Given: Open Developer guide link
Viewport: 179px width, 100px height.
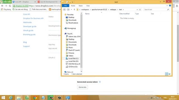Looking at the screenshot, I should [x=30, y=26].
